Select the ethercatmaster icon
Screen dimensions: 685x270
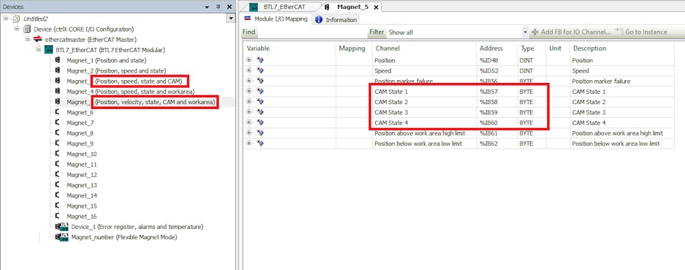(37, 39)
